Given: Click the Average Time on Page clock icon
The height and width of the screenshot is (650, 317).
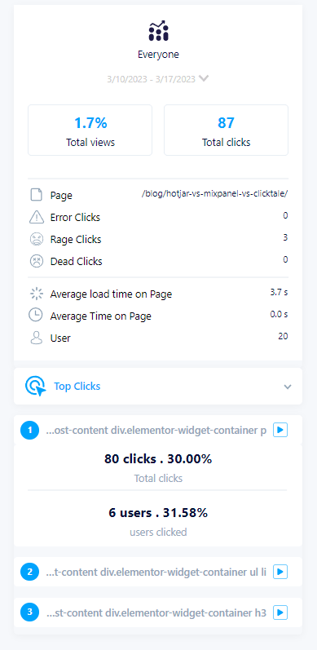Looking at the screenshot, I should click(x=36, y=316).
